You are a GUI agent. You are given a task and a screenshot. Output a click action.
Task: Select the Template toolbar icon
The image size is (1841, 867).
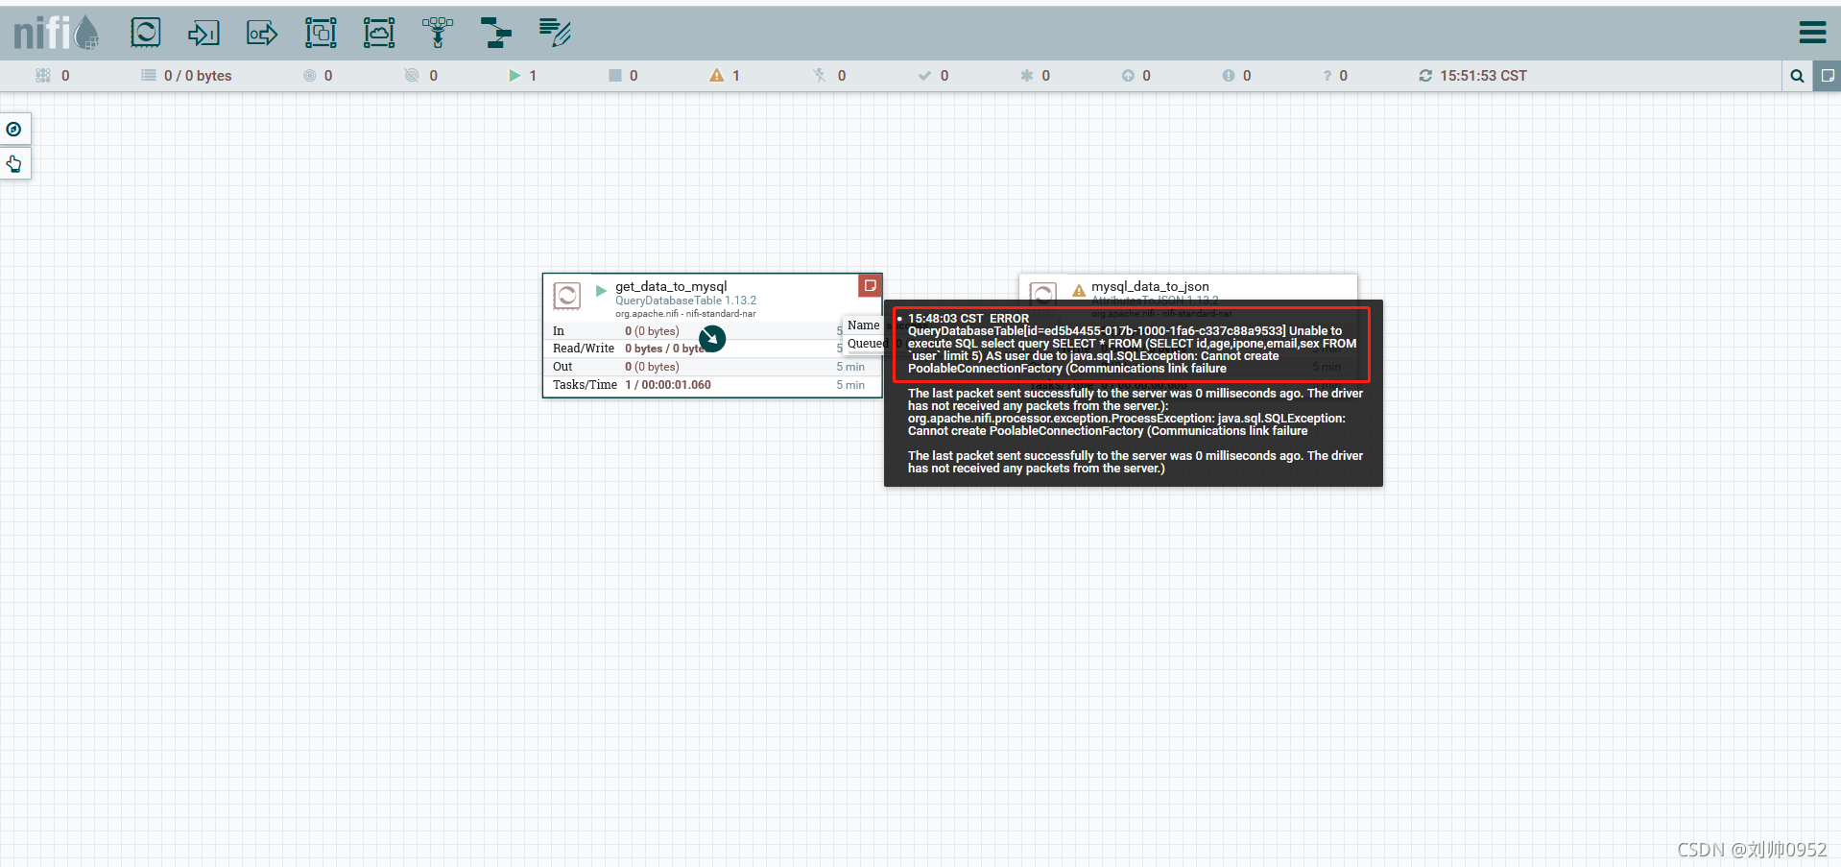tap(496, 34)
